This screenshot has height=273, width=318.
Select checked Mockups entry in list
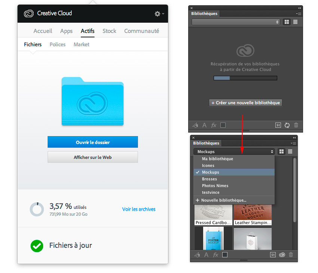coord(234,172)
